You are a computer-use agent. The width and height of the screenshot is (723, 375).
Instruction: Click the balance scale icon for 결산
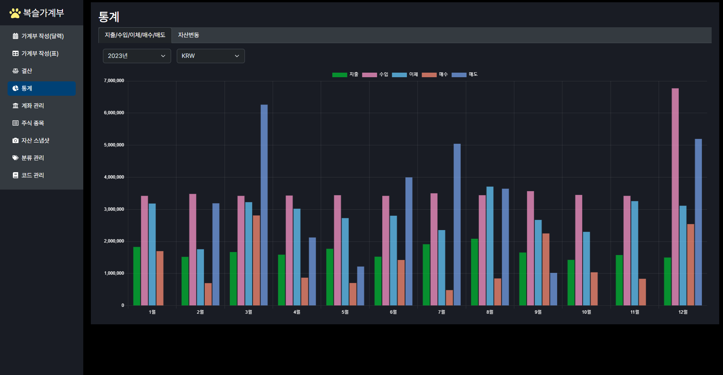[x=16, y=71]
